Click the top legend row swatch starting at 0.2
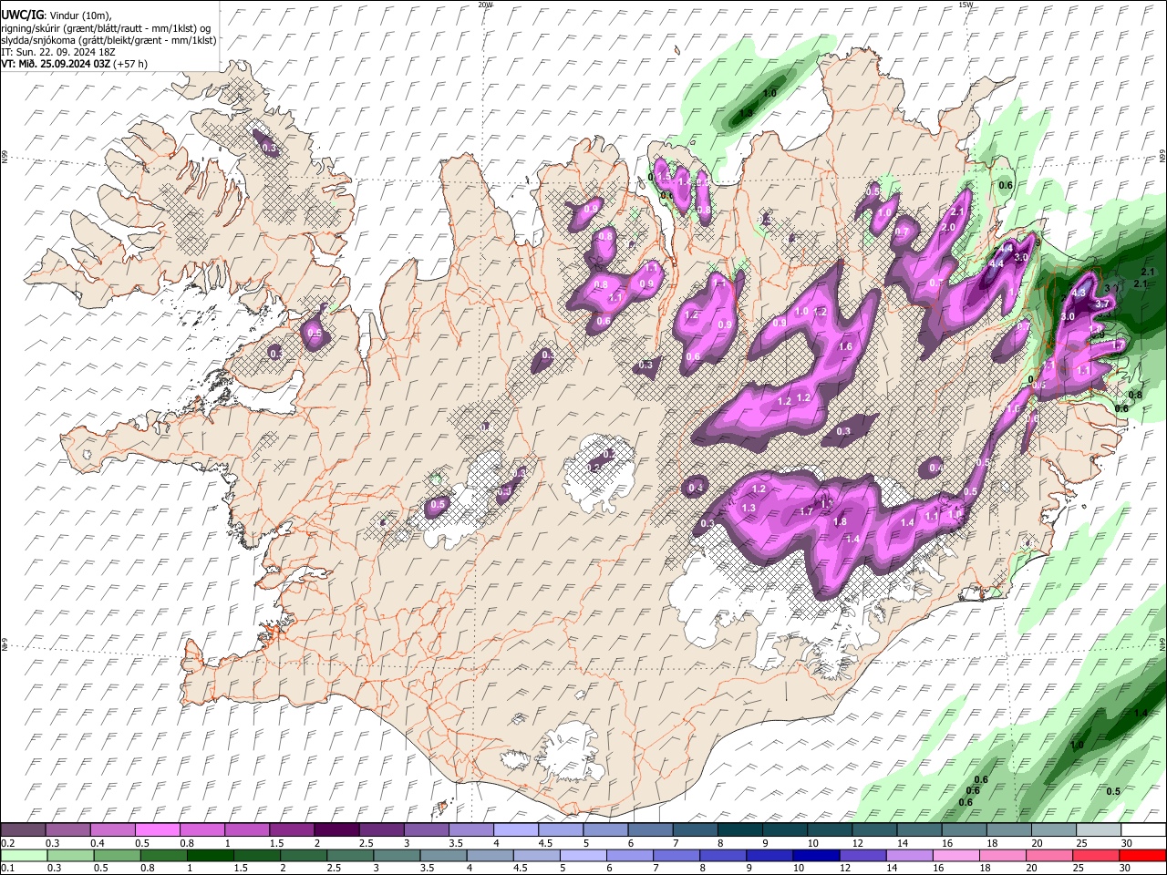The image size is (1167, 875). [23, 829]
